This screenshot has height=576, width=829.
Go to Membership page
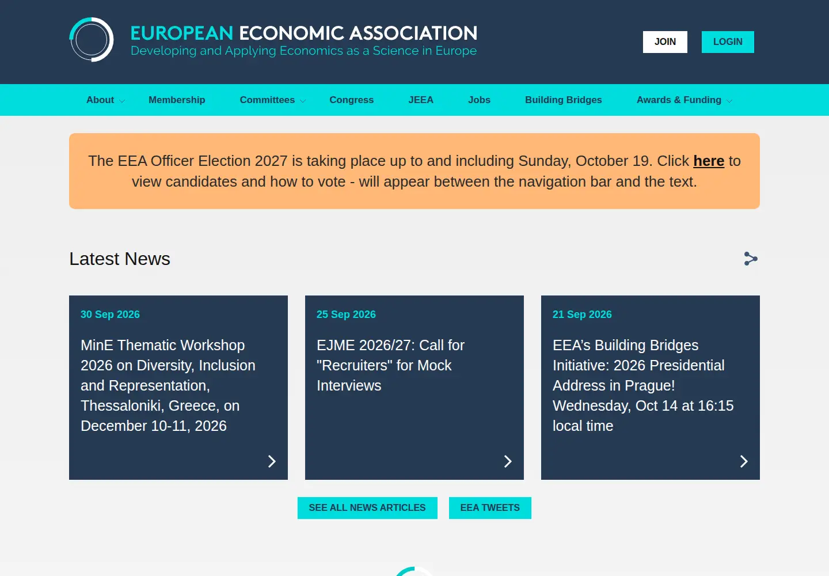pyautogui.click(x=177, y=100)
